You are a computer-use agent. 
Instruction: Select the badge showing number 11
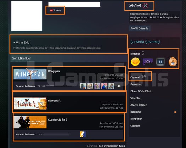160,62
